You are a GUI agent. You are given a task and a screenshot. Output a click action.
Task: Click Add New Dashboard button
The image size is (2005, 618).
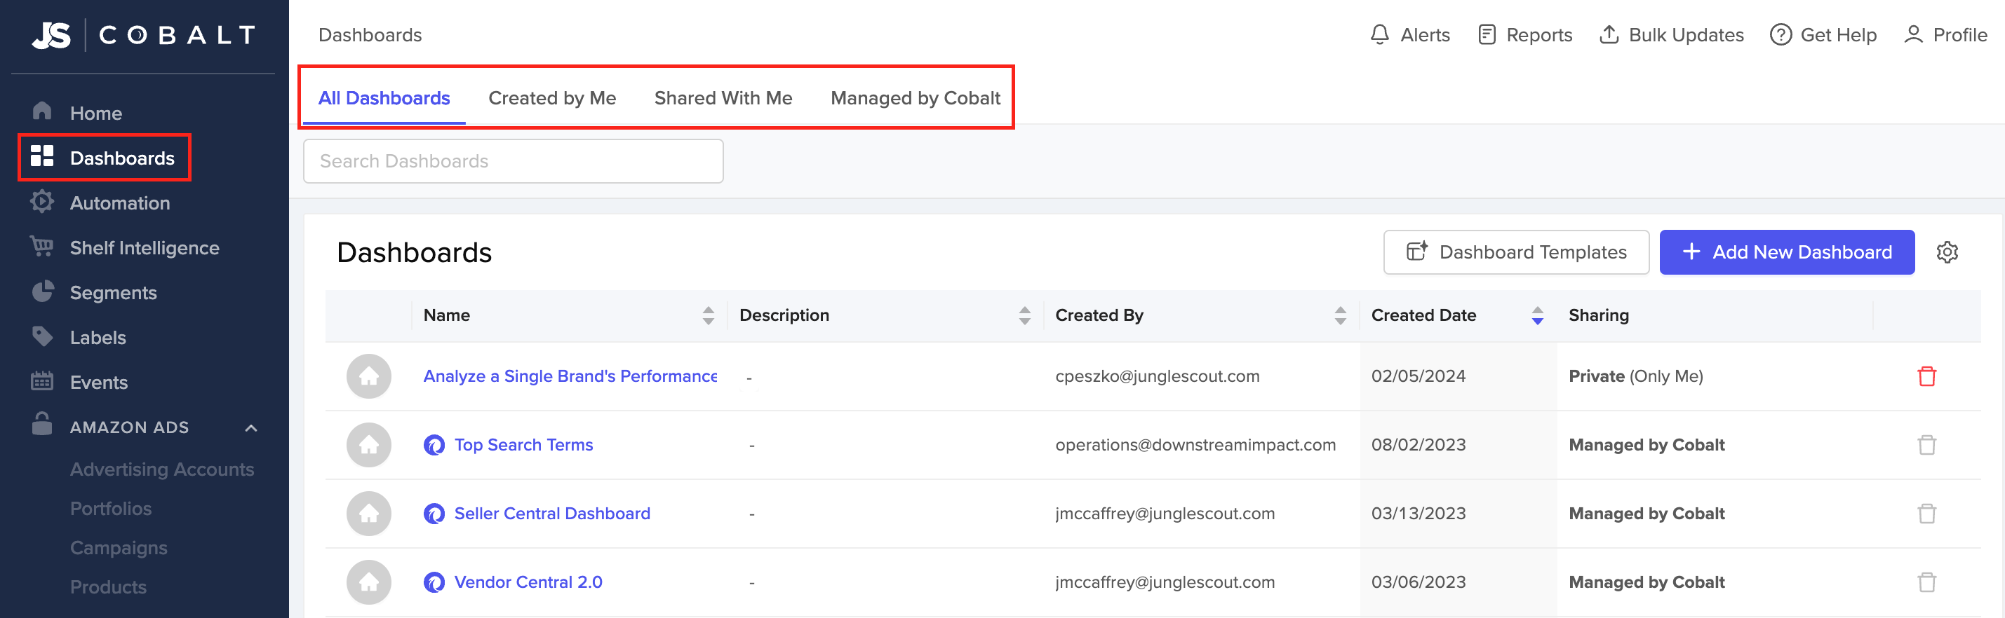click(x=1787, y=252)
